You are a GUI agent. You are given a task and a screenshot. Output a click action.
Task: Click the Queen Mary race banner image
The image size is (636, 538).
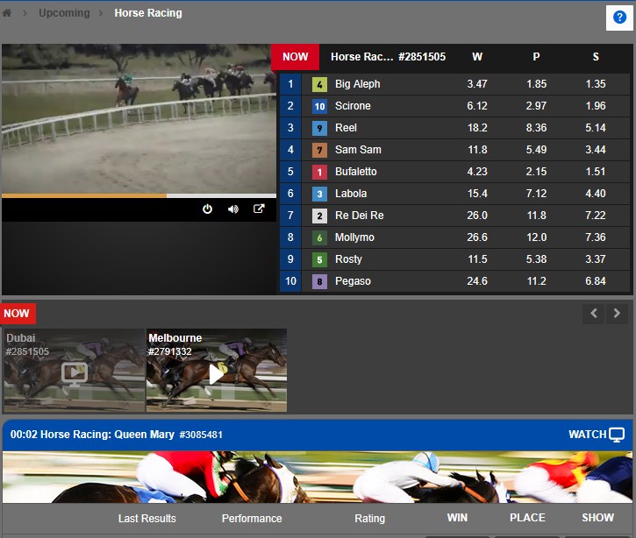tap(318, 477)
